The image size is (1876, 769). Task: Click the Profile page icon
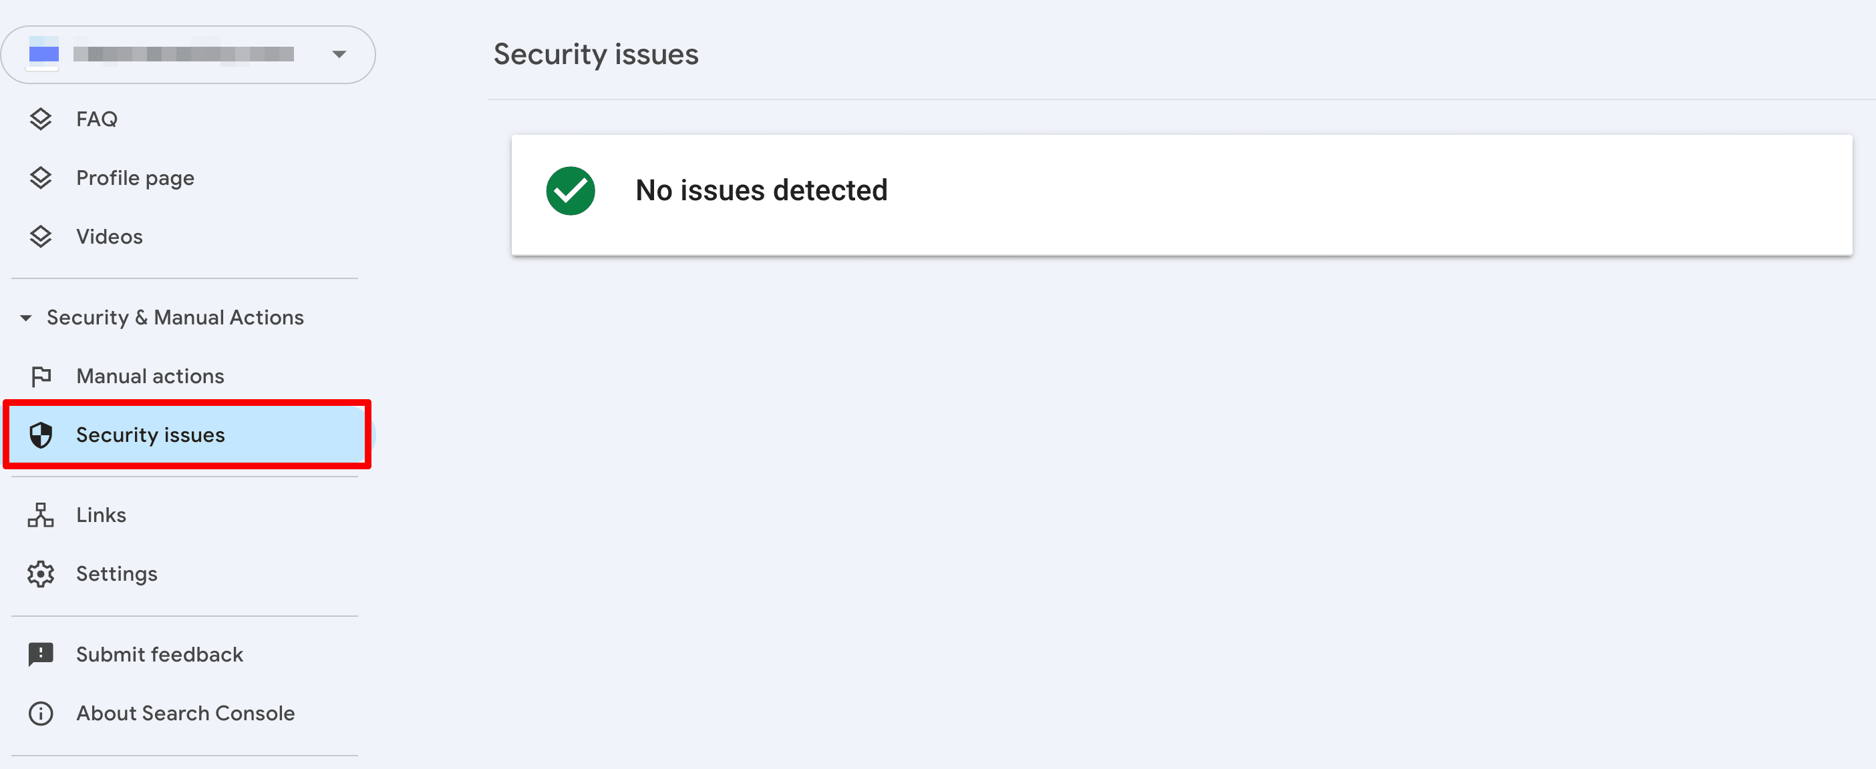(x=41, y=177)
